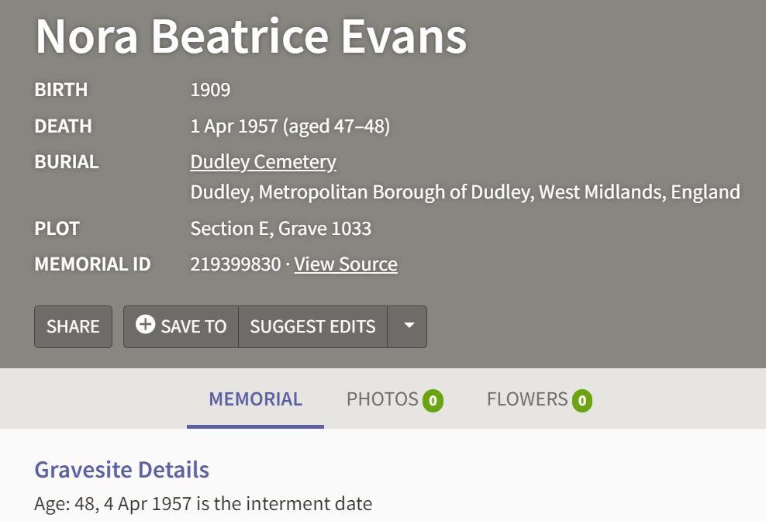Click the birth year 1909
This screenshot has height=521, width=766.
point(210,90)
